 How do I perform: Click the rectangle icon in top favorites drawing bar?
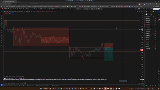pos(92,9)
